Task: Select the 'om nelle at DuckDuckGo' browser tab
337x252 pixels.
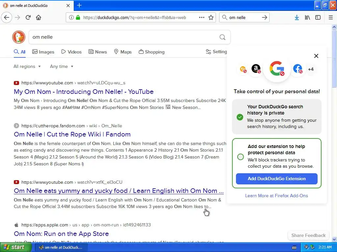Action: (x=37, y=6)
